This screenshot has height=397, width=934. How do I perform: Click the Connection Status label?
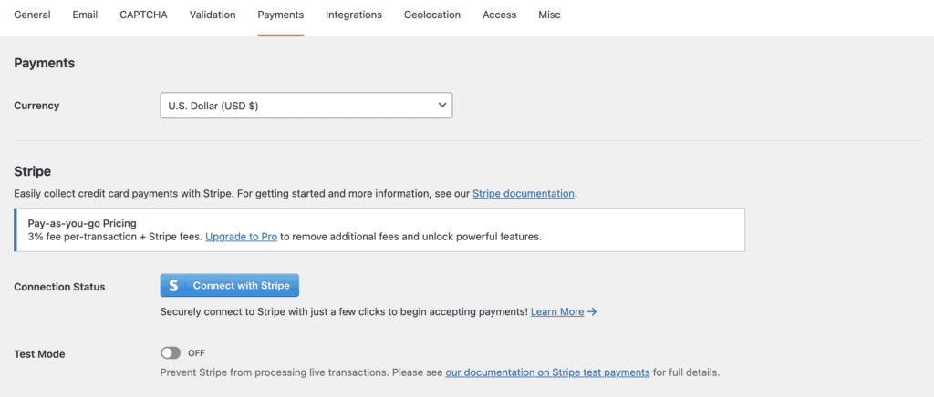[x=59, y=287]
